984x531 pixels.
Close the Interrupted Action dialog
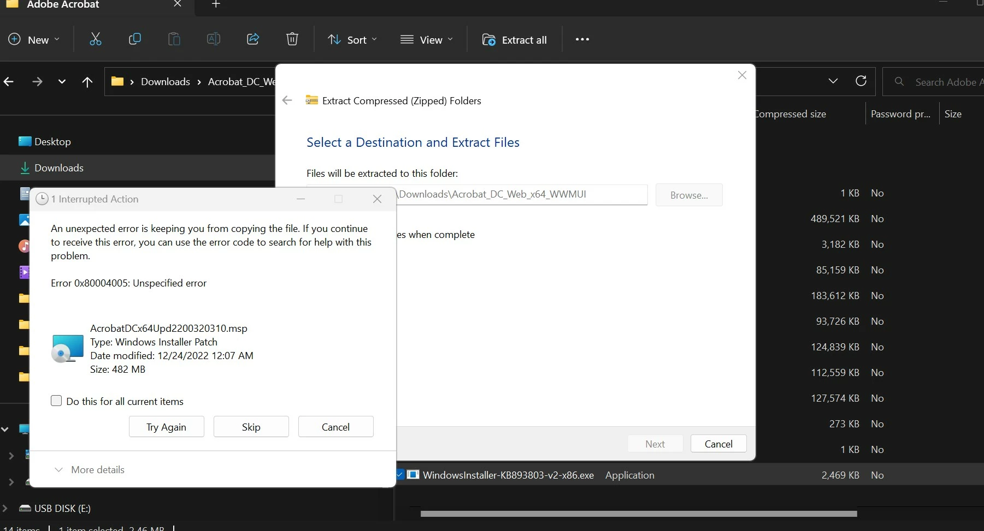[377, 199]
